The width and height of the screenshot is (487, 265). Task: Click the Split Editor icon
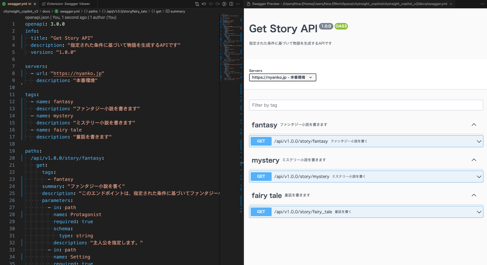click(231, 4)
